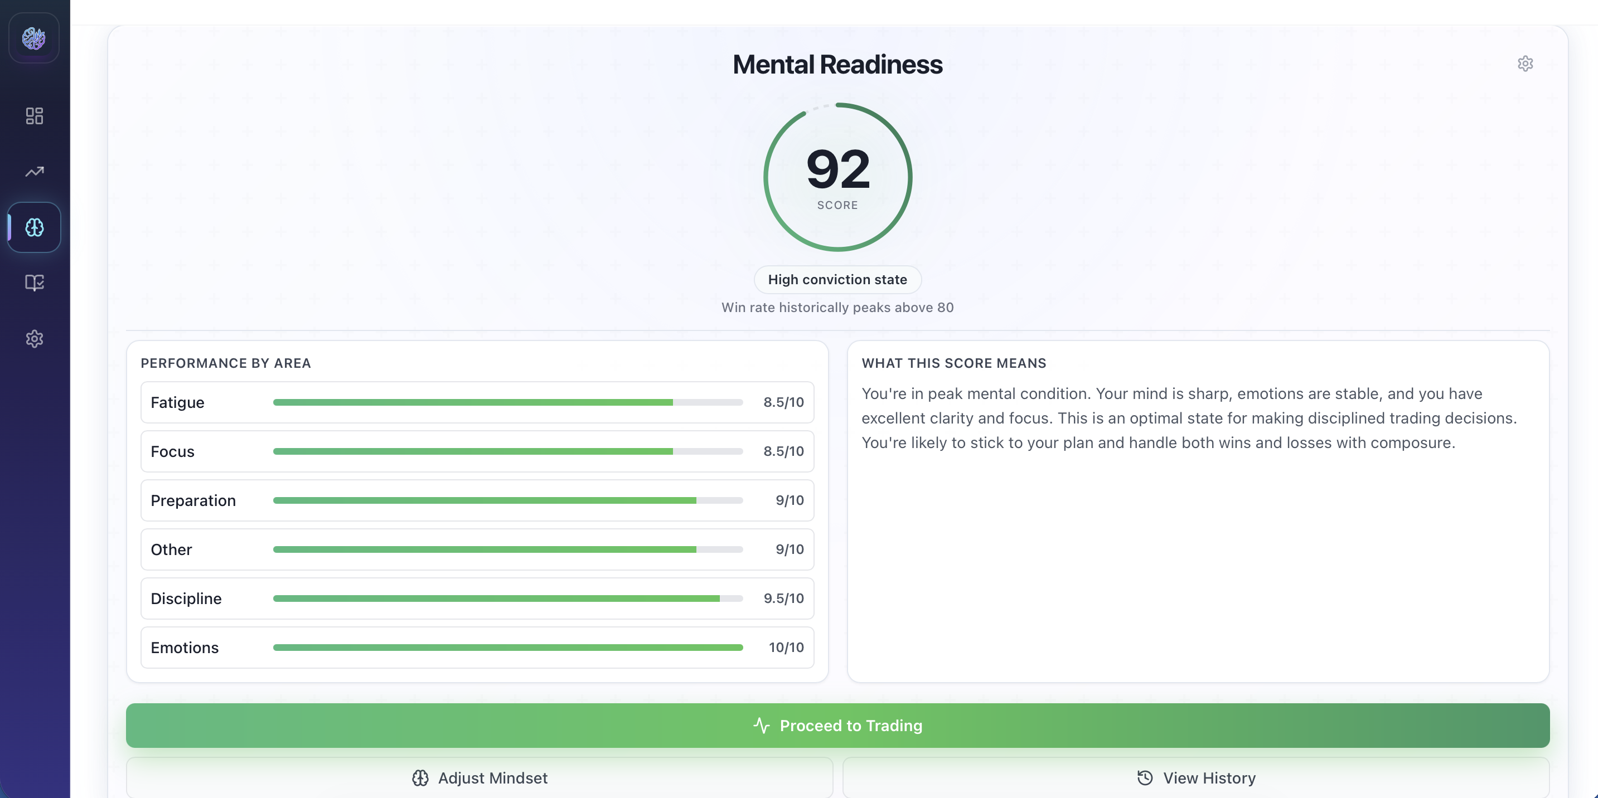Click the Other progress bar
Screen dimensions: 1598x798
pyautogui.click(x=507, y=549)
